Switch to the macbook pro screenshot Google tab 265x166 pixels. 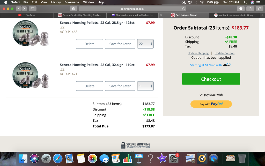point(234,15)
